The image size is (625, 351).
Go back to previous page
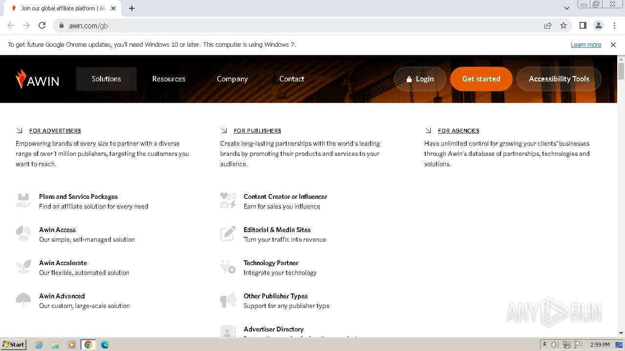point(11,25)
